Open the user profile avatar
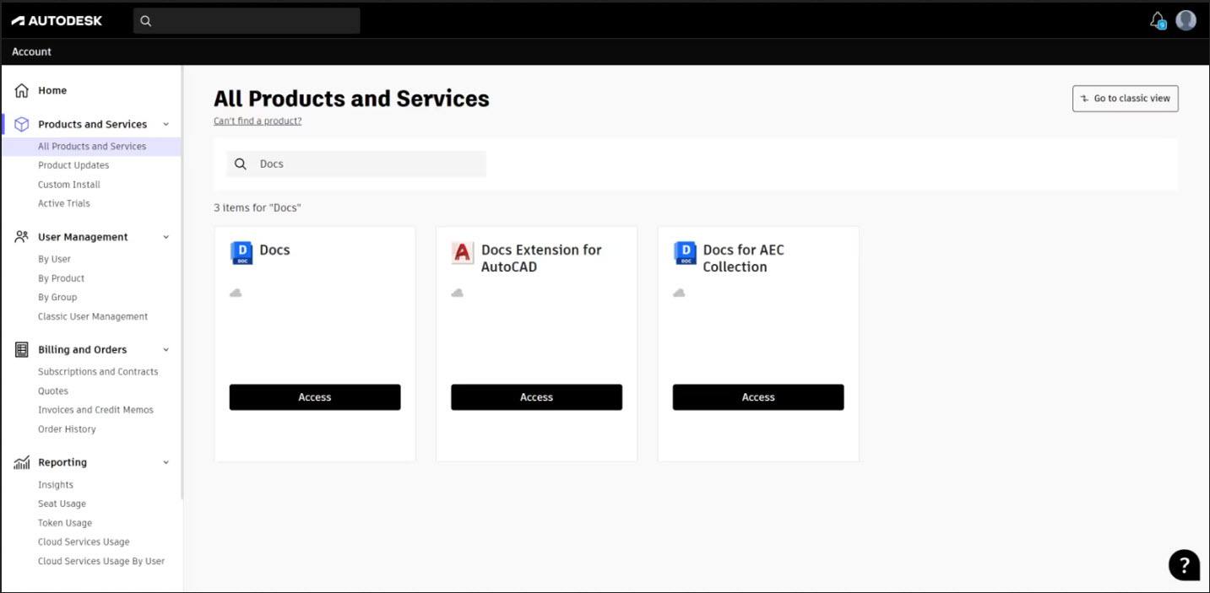 [x=1186, y=20]
